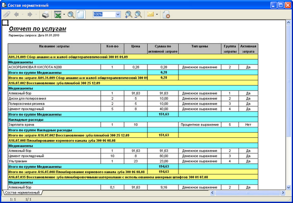Viewport: 293px width, 203px height.
Task: Click the Отчет по услугам title
Action: [x=37, y=29]
